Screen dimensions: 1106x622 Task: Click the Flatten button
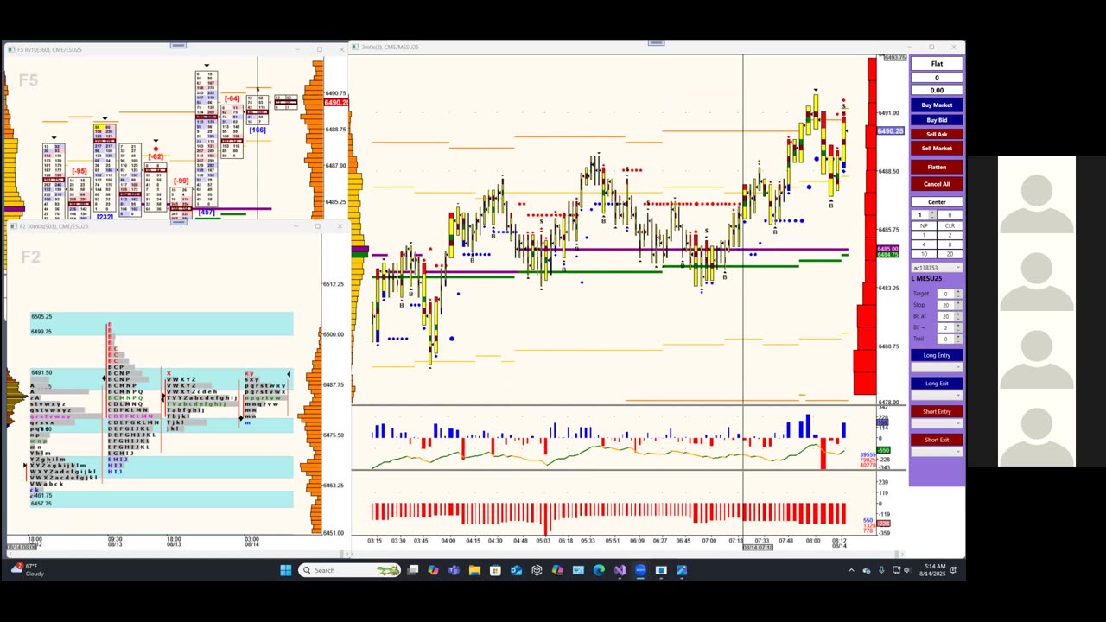click(x=937, y=167)
